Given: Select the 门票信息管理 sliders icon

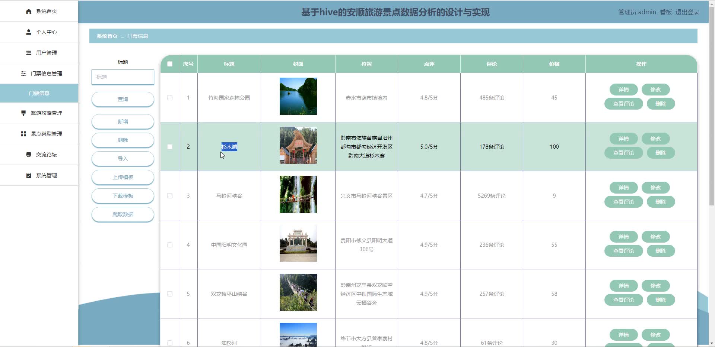Looking at the screenshot, I should 23,74.
